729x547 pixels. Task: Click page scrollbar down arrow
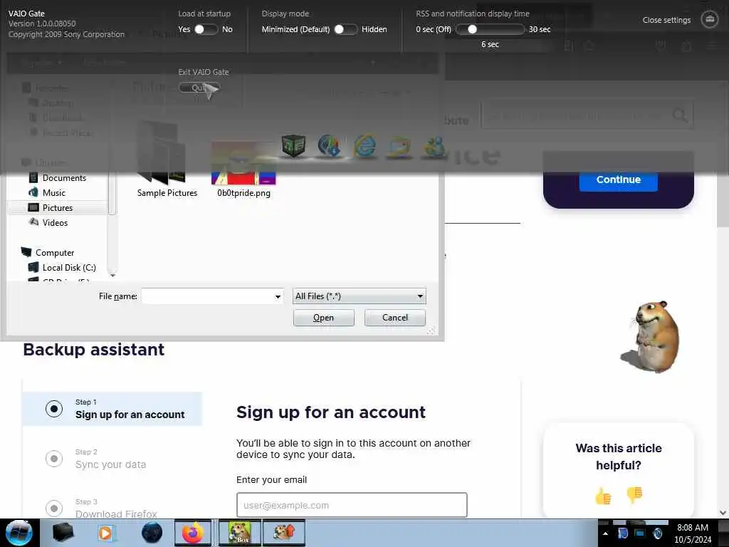pyautogui.click(x=723, y=513)
